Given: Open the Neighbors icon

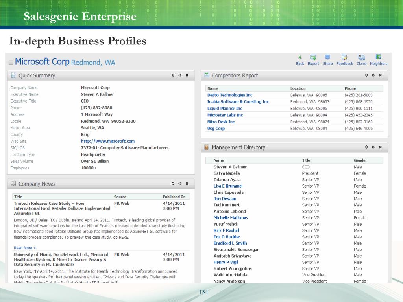Looking at the screenshot, I should coord(378,57).
